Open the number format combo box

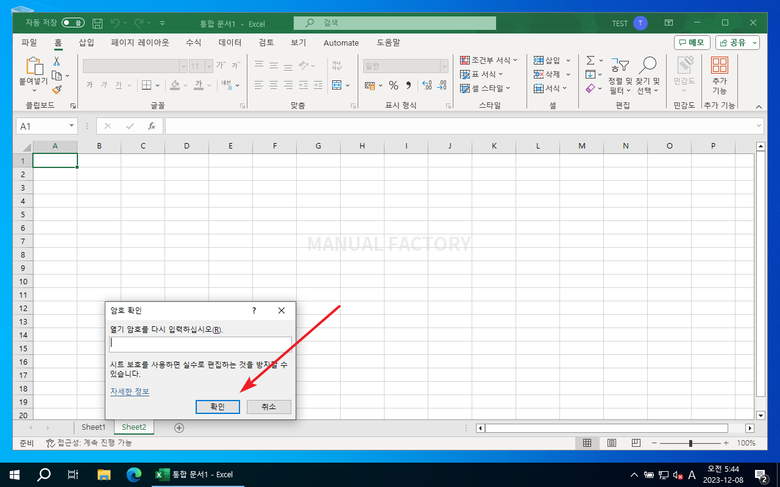406,66
